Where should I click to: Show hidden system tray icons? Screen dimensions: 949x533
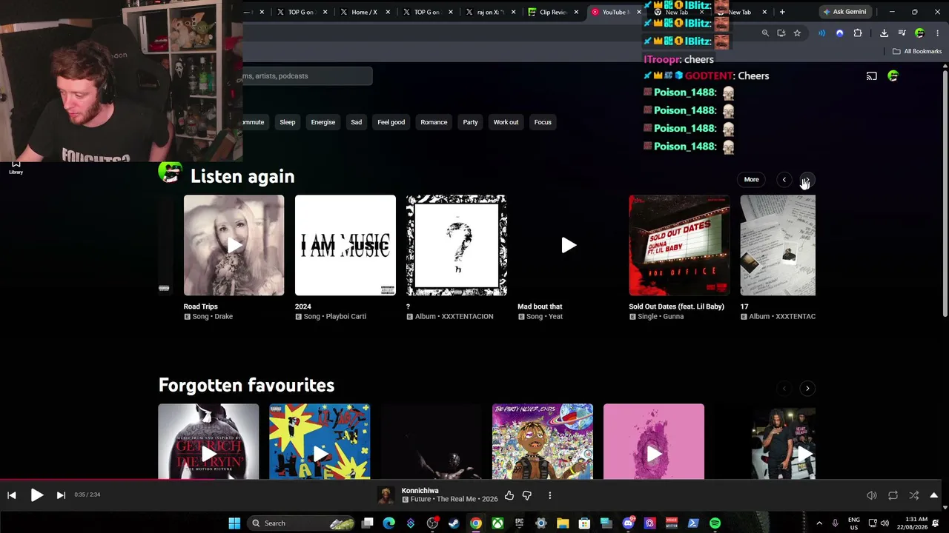point(819,523)
